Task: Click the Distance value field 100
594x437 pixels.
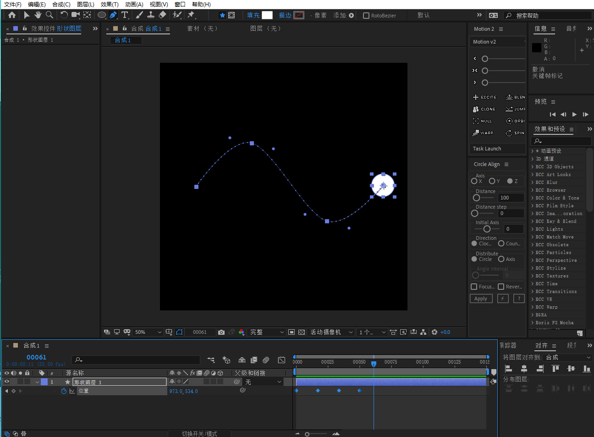Action: 511,198
